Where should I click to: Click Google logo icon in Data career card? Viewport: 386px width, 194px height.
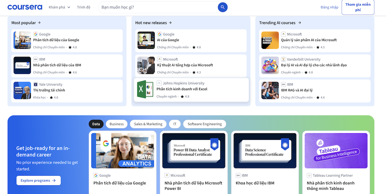click(96, 175)
